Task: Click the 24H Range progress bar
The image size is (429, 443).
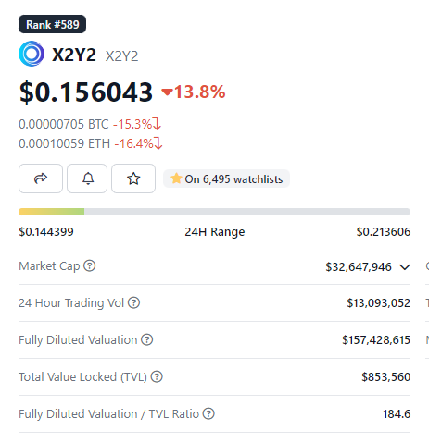Action: (x=214, y=212)
